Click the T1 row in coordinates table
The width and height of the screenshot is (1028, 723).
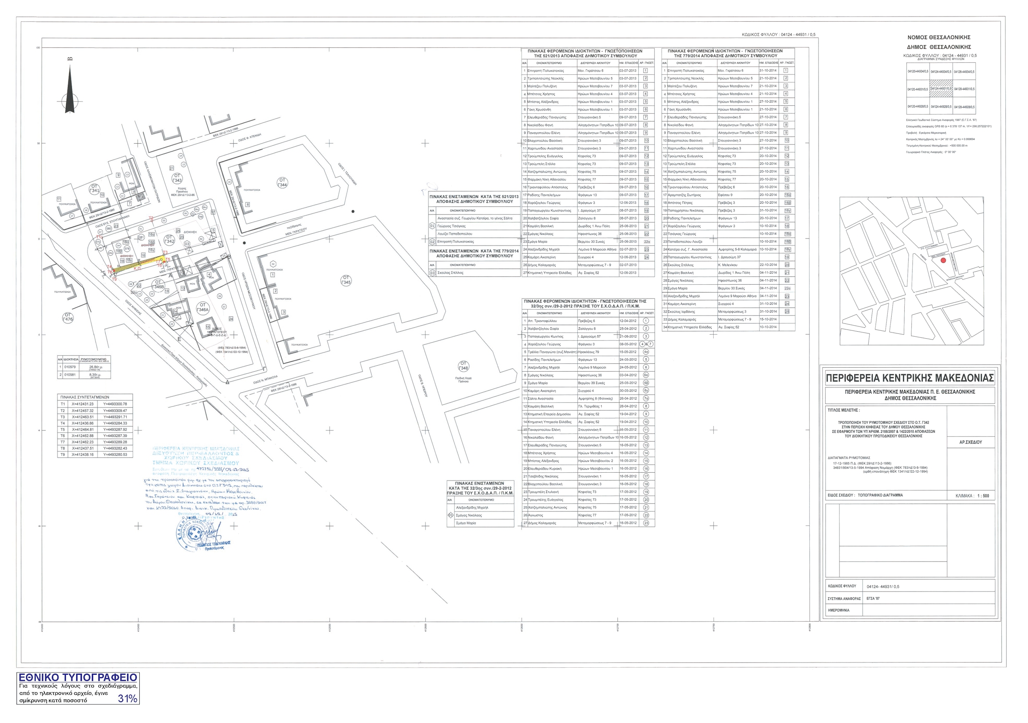click(x=95, y=404)
